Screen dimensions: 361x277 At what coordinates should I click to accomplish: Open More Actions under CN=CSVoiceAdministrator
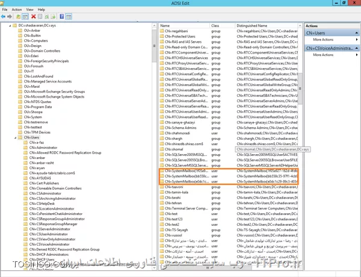click(324, 54)
